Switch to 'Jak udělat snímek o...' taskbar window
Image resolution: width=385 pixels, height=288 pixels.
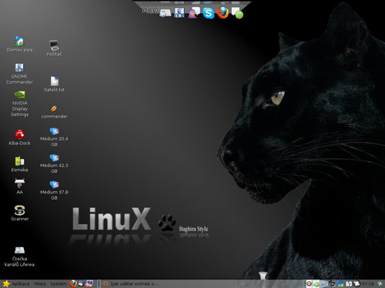(x=131, y=283)
